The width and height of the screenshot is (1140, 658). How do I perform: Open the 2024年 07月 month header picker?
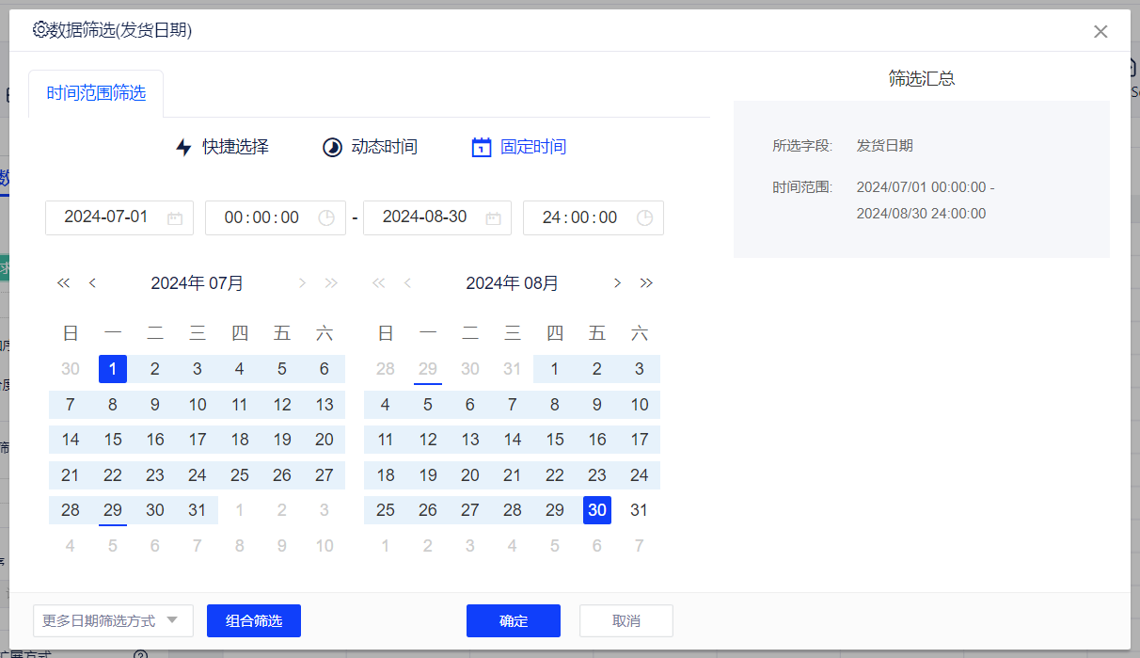pos(198,283)
